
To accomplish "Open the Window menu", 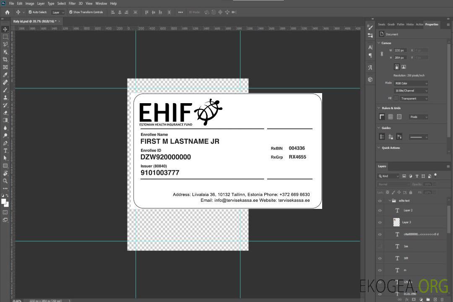I will coord(101,3).
